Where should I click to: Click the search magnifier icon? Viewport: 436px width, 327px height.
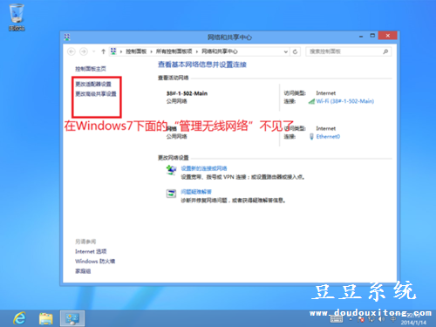(x=385, y=51)
